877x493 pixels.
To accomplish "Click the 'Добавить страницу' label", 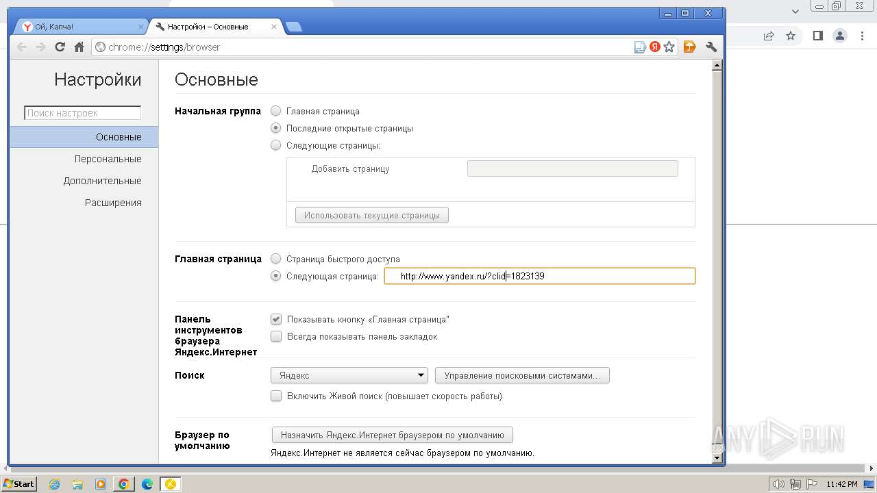I will [x=350, y=168].
